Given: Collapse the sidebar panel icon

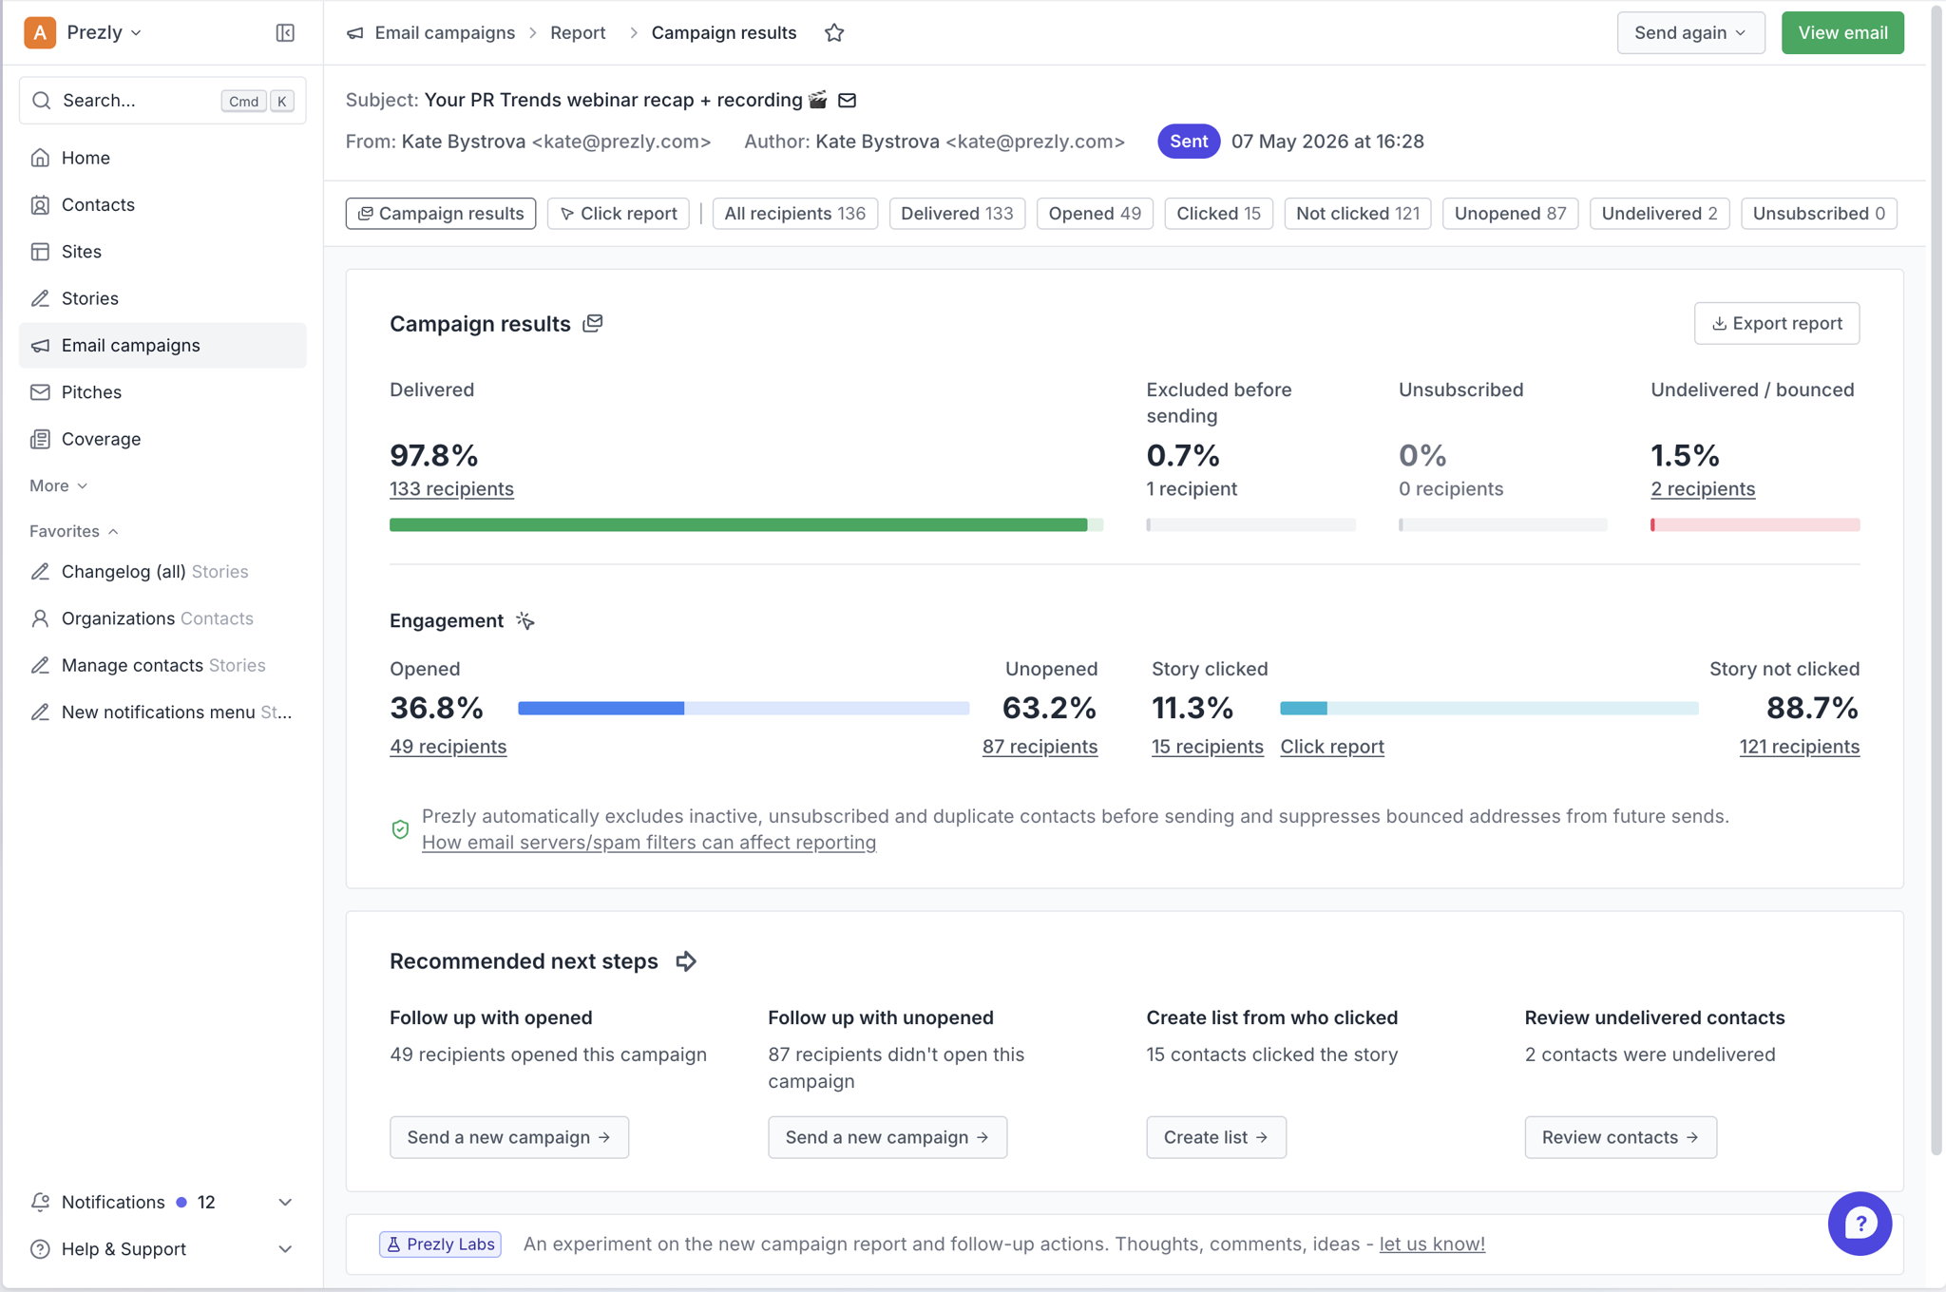Looking at the screenshot, I should click(284, 32).
